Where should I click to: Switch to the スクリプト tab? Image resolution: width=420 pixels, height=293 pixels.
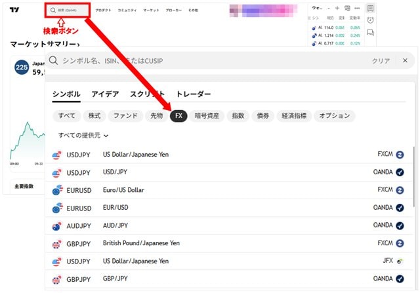(x=147, y=94)
